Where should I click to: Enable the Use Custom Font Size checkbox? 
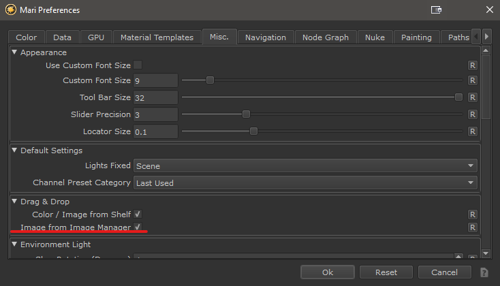138,65
